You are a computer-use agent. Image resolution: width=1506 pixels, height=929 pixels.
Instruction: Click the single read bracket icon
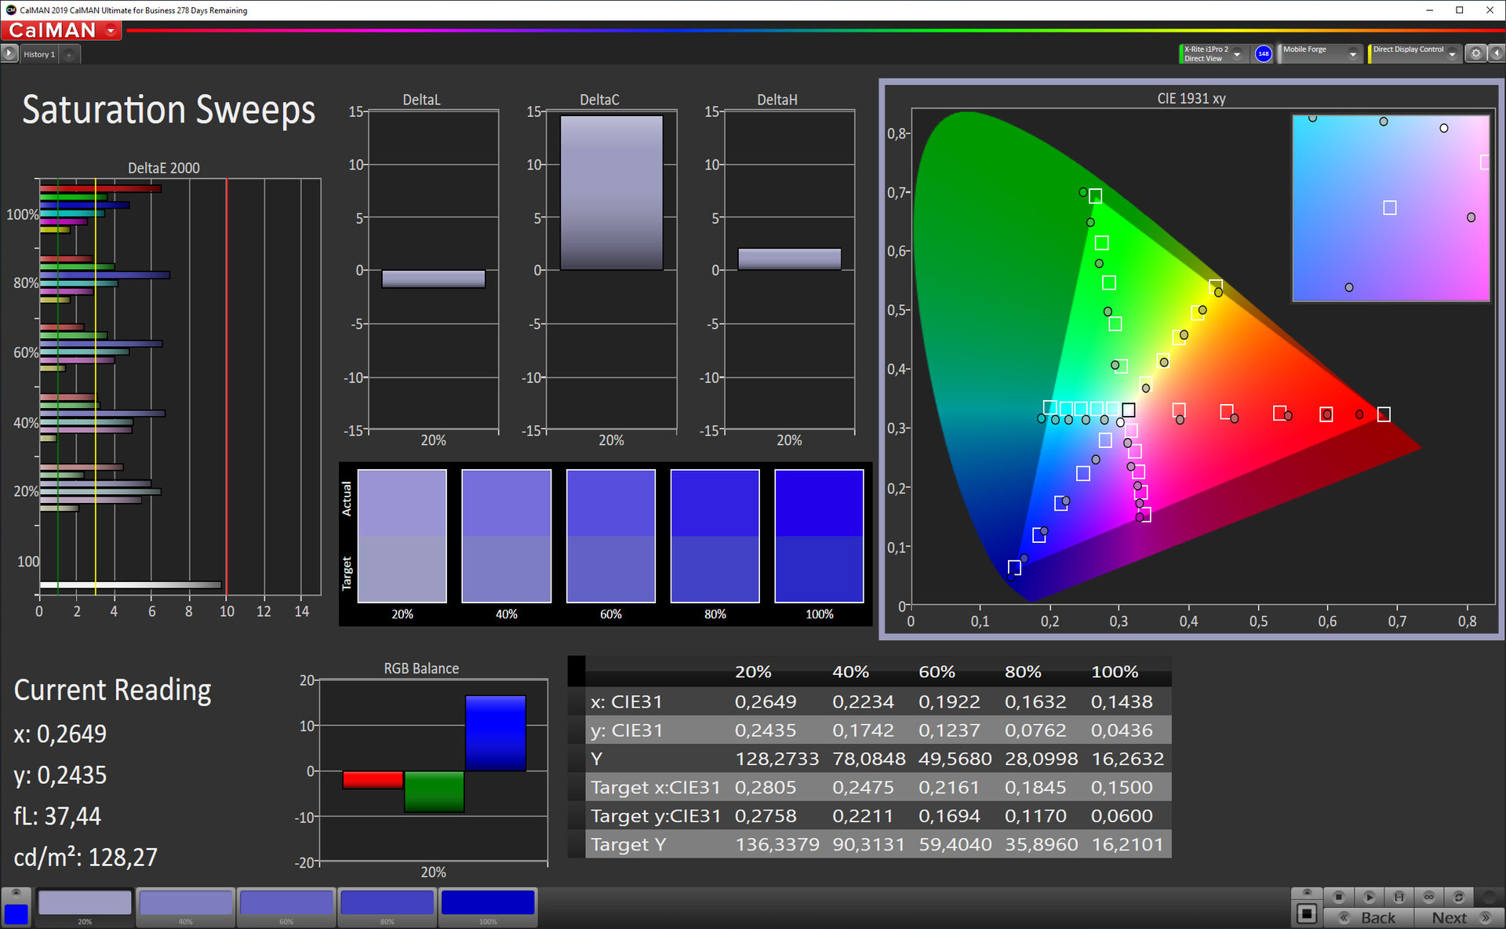[1399, 897]
